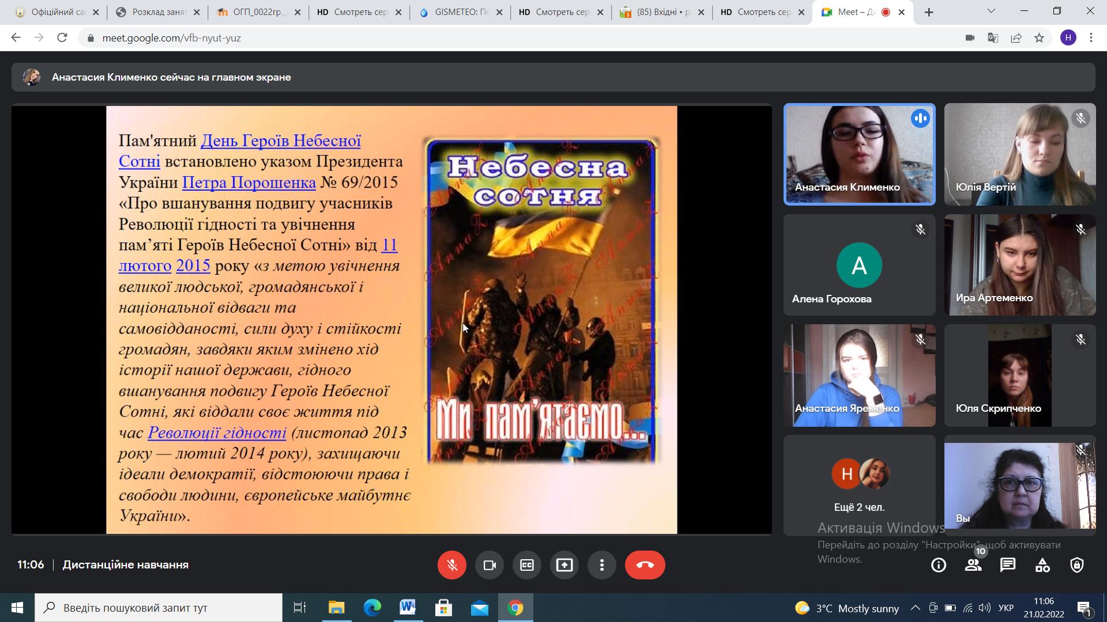Open volume control in system tray
Screen dimensions: 1107x622
point(985,608)
